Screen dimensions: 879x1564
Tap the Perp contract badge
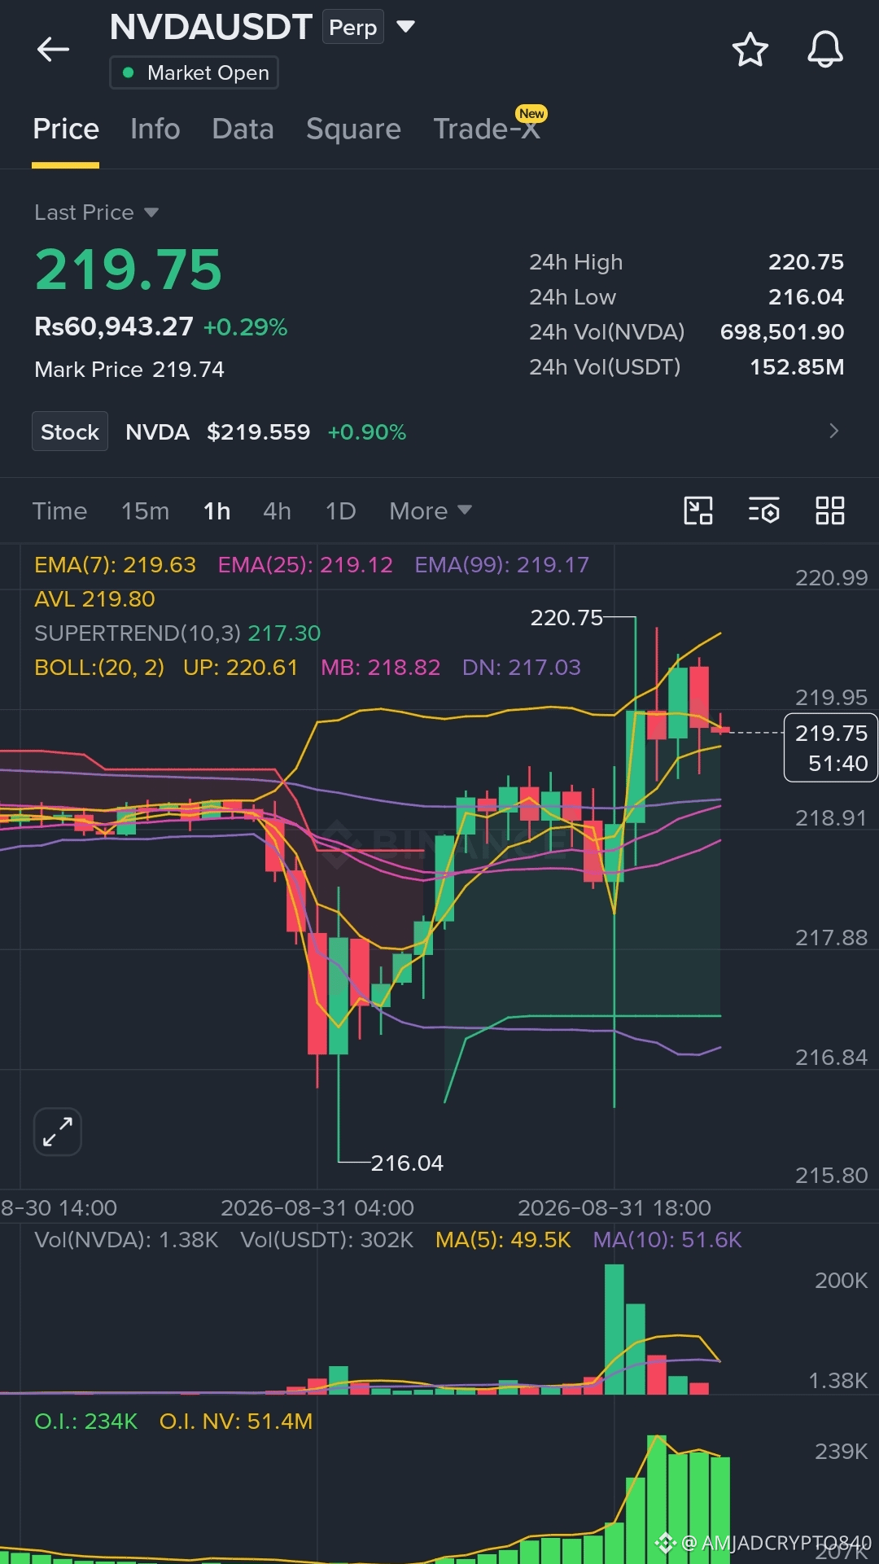coord(353,27)
